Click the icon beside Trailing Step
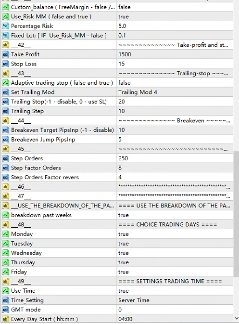Viewport: 239px width, 324px height. [x=6, y=111]
